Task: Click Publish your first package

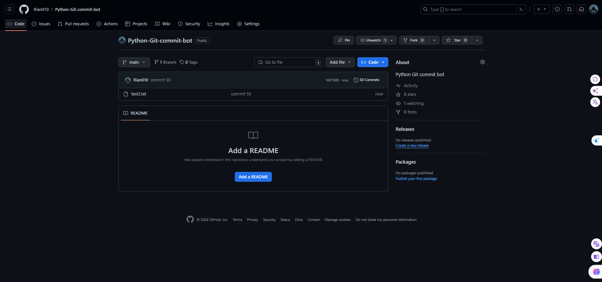Action: tap(416, 179)
